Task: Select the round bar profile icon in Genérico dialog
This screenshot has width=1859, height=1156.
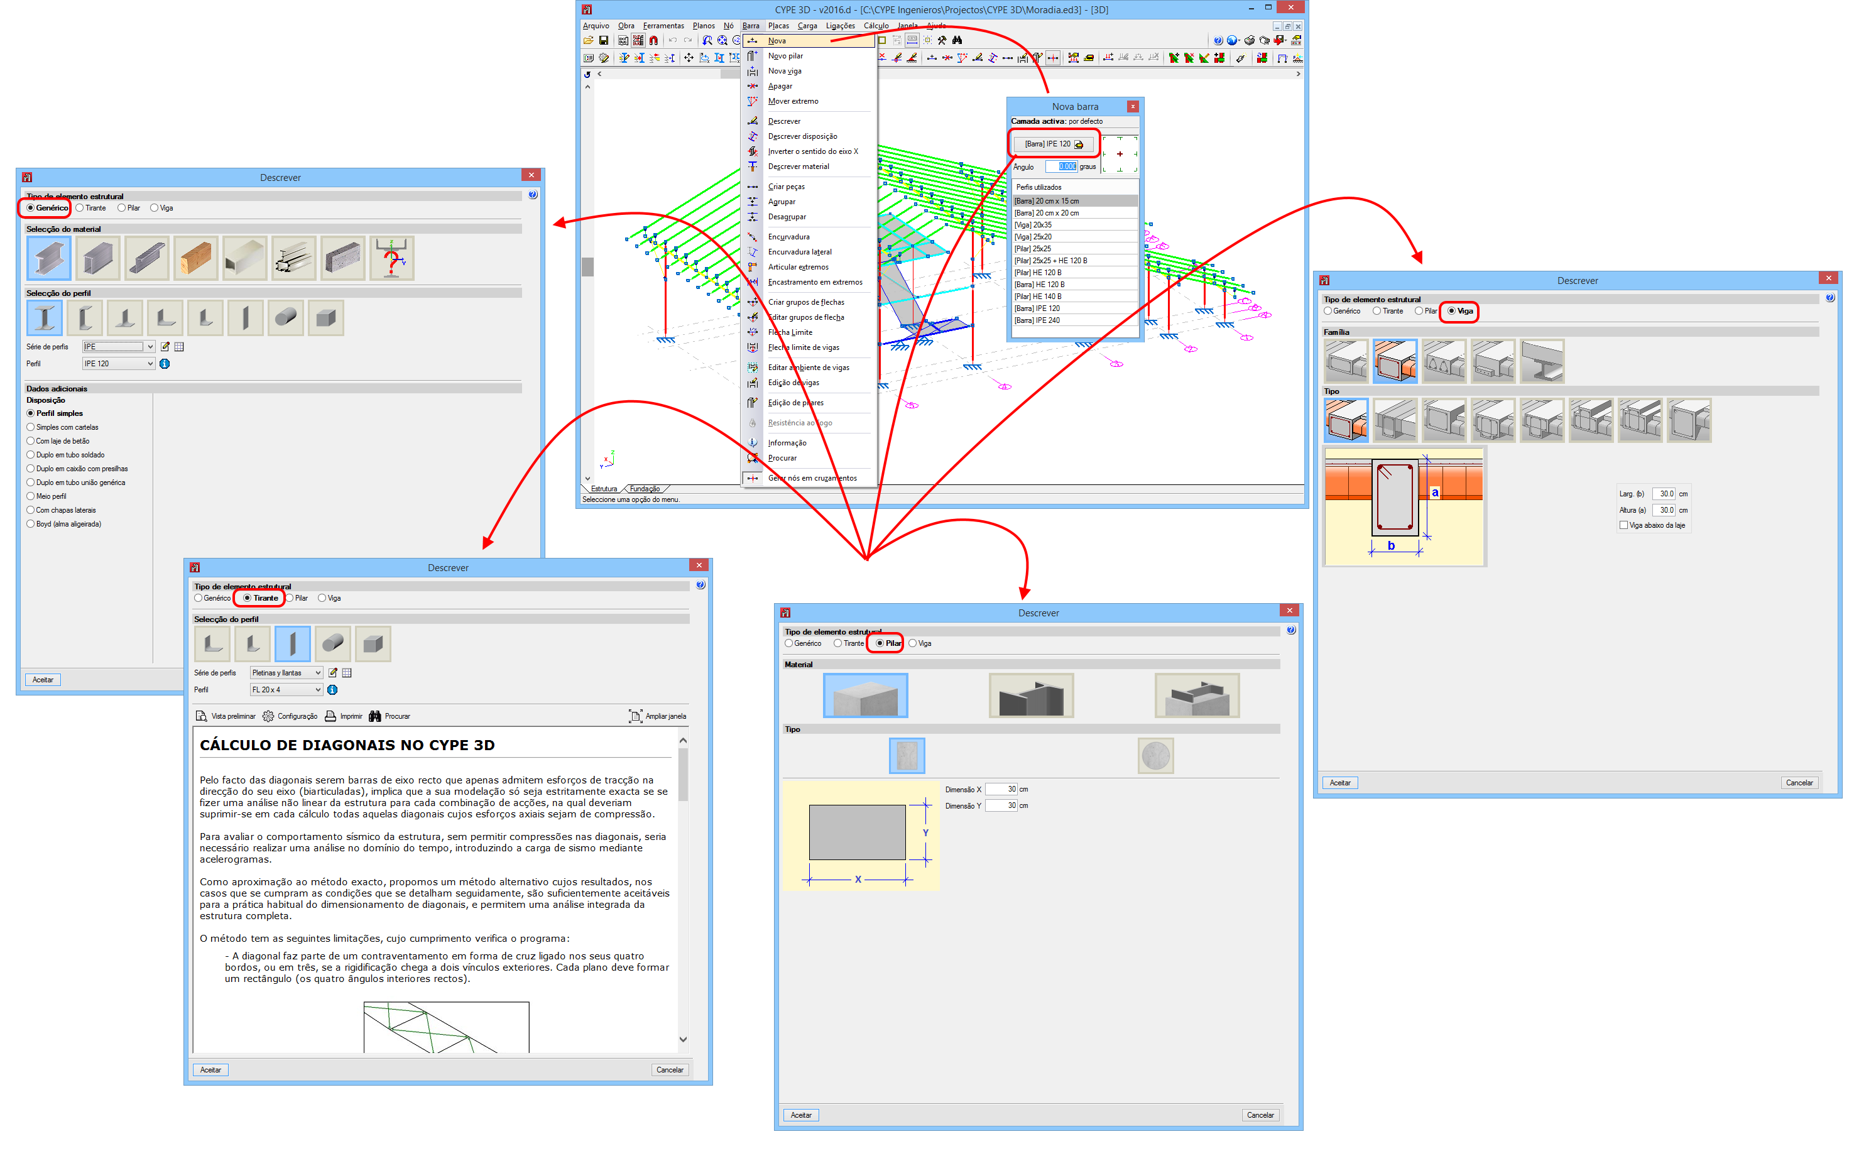Action: point(286,318)
